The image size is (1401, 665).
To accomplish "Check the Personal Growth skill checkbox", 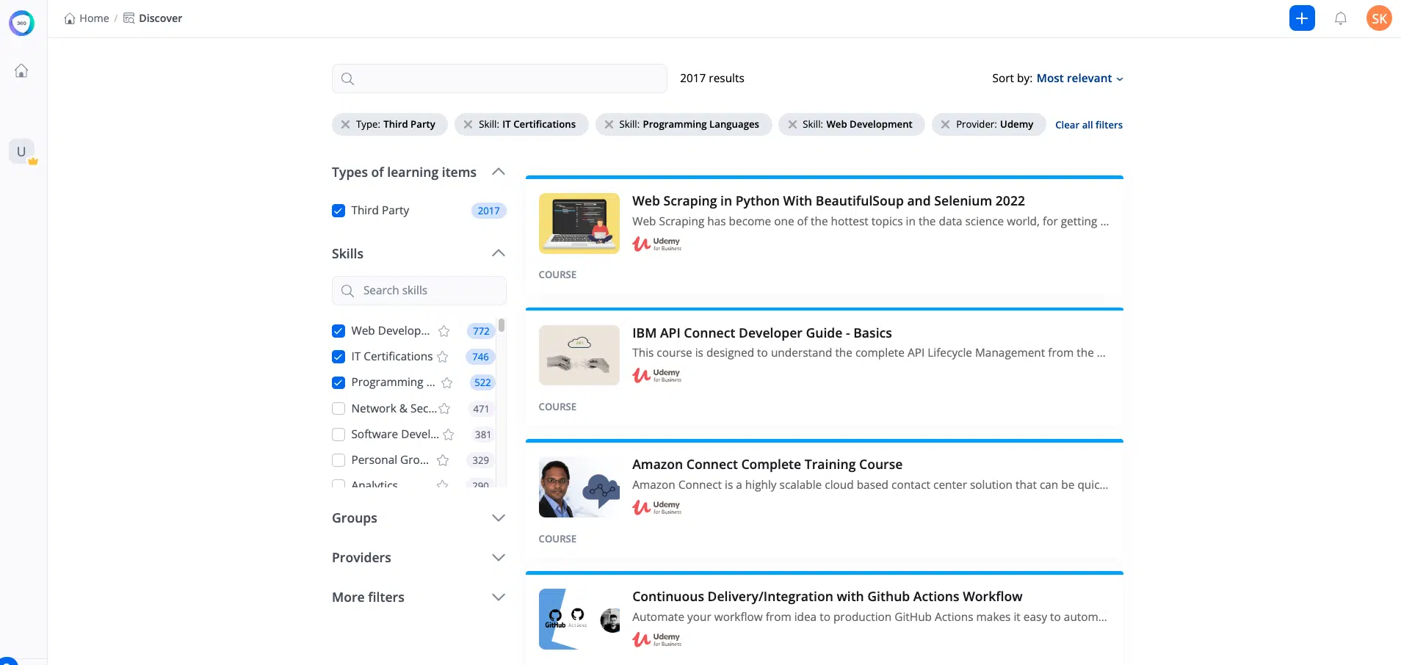I will tap(339, 460).
